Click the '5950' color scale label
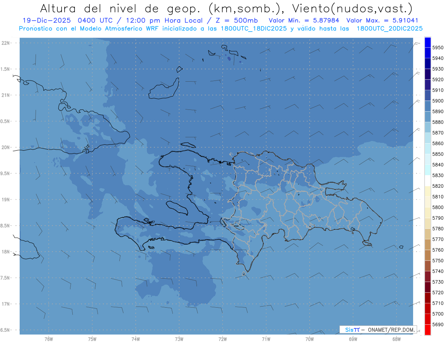Viewport: 445px width, 344px height. [x=438, y=47]
